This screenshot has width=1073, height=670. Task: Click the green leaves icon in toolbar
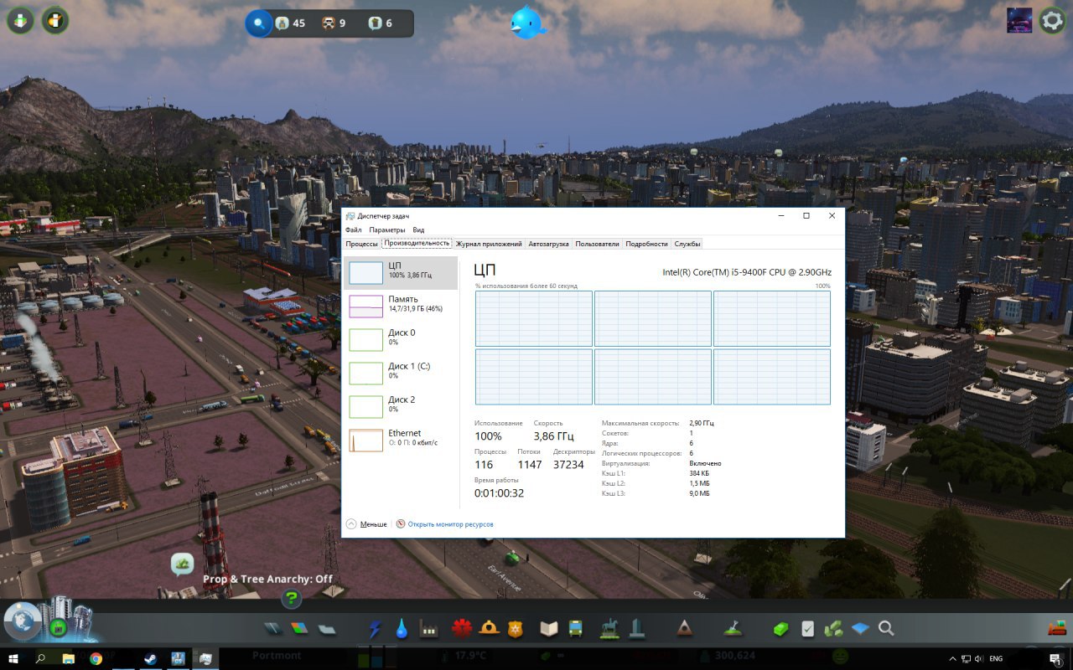tap(833, 628)
